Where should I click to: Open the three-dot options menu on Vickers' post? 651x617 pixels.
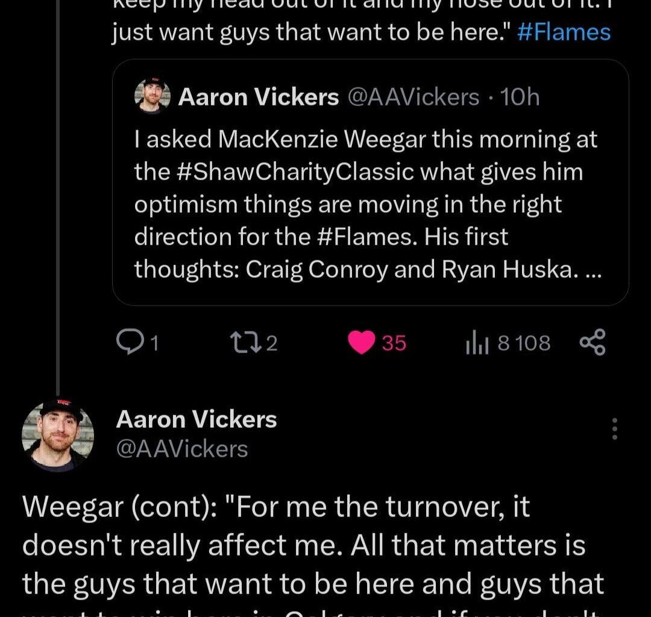[x=614, y=428]
